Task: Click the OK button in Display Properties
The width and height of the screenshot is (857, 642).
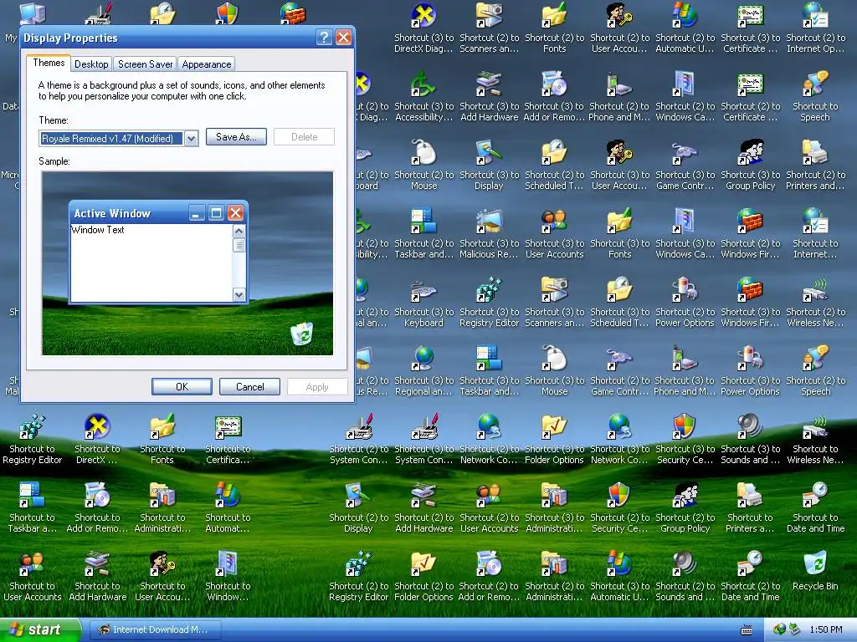Action: pos(182,387)
